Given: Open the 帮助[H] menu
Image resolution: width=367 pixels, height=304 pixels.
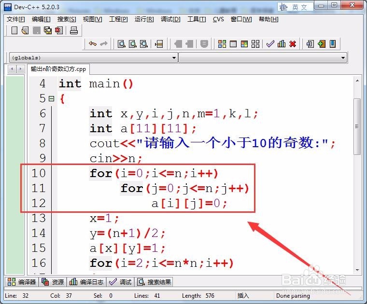Looking at the screenshot, I should click(268, 19).
